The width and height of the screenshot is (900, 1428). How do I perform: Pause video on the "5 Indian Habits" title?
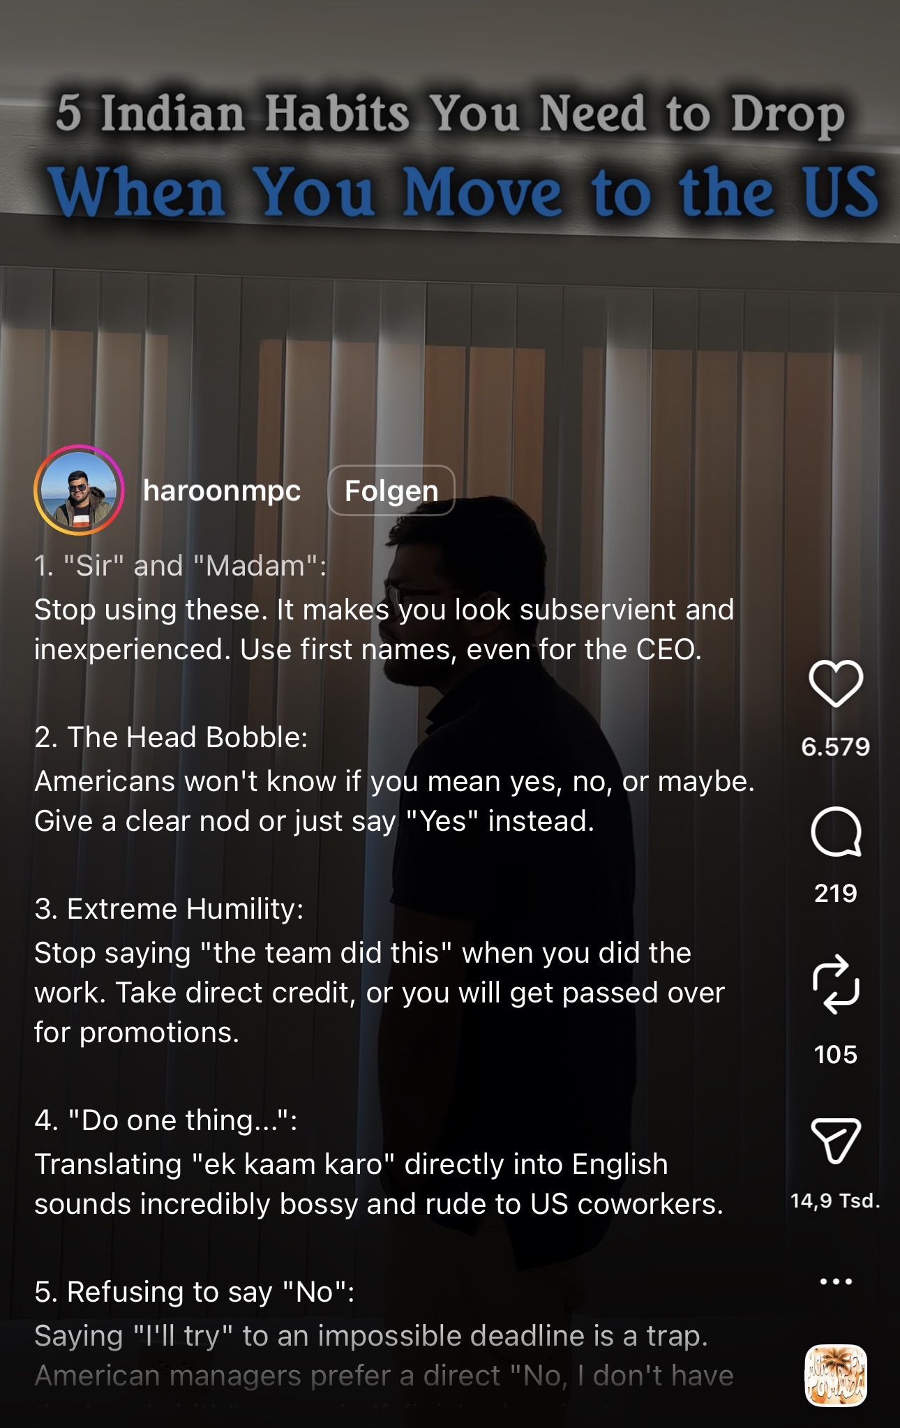pos(451,114)
